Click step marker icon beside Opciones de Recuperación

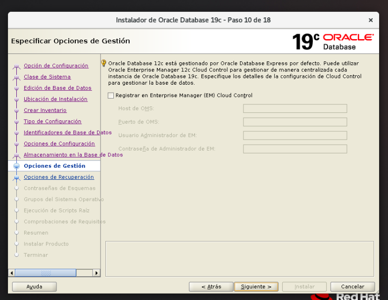click(17, 177)
